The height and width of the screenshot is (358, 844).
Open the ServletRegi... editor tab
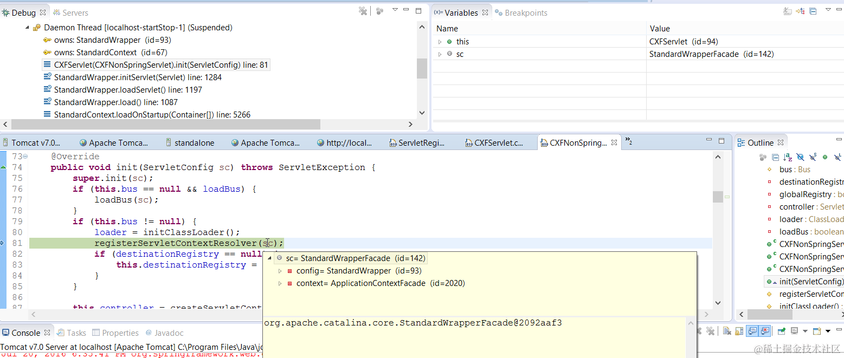(x=417, y=143)
